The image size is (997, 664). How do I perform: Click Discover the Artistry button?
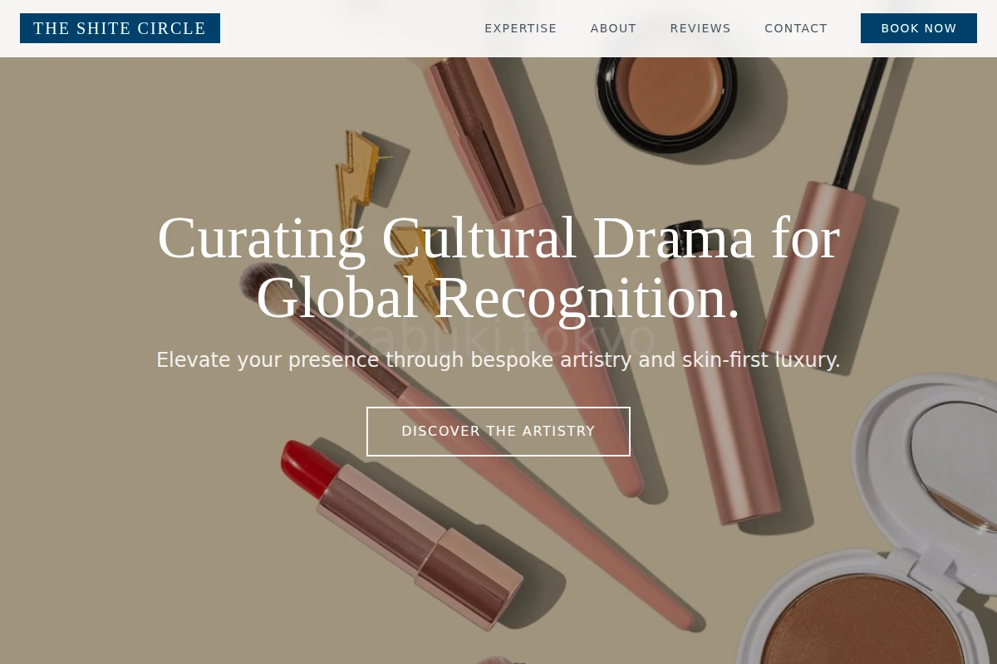pos(498,432)
